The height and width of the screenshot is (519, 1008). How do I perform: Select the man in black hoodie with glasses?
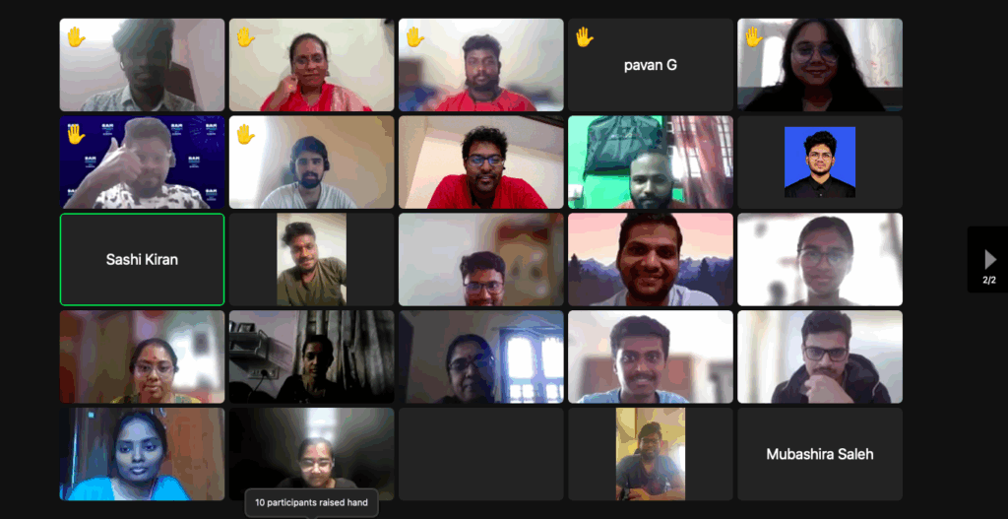[x=820, y=357]
